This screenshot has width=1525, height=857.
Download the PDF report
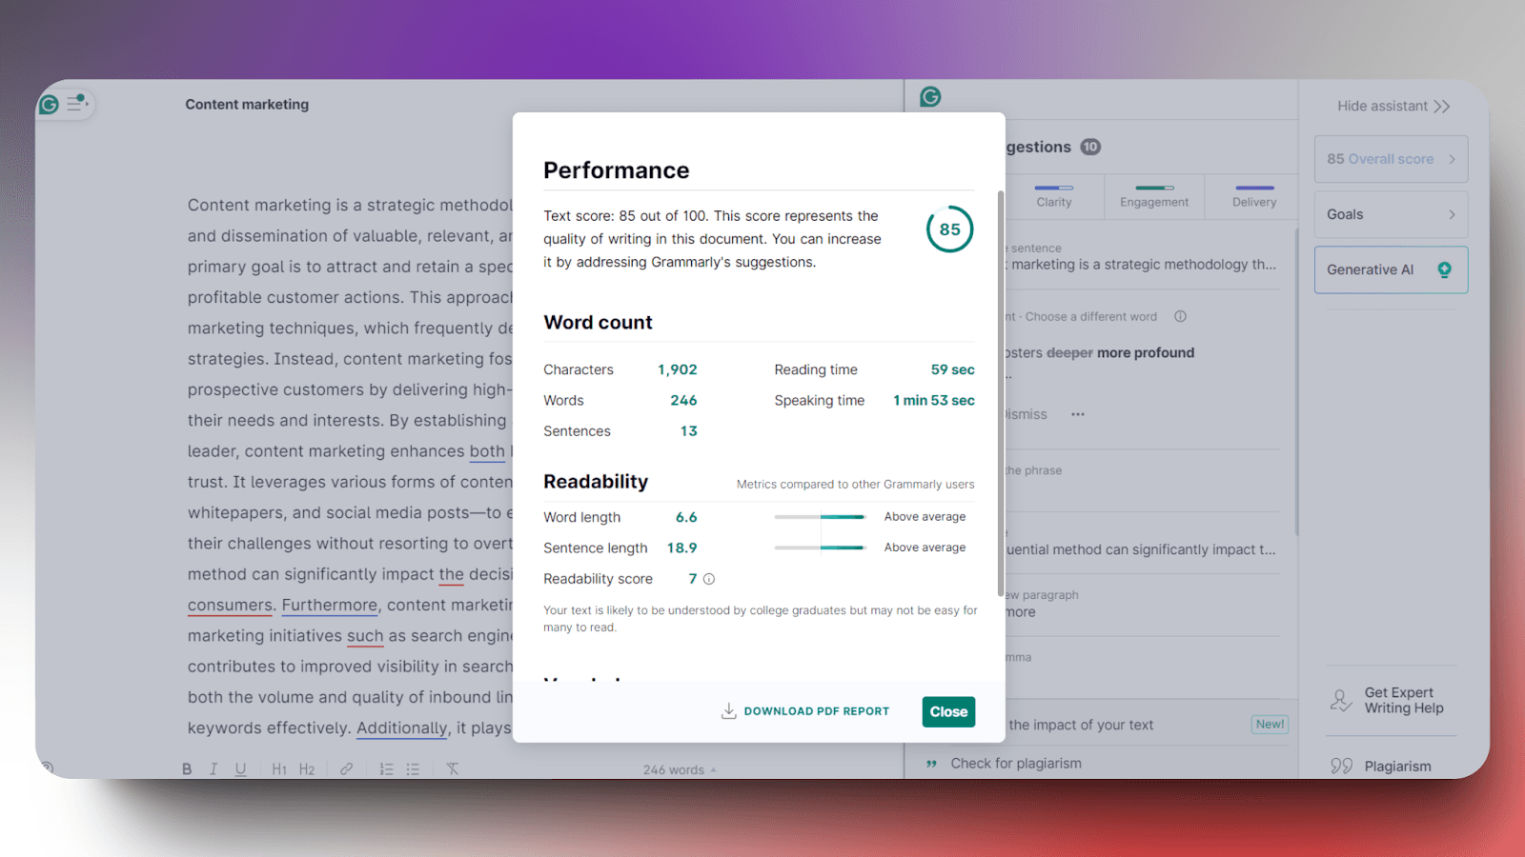[x=805, y=711]
